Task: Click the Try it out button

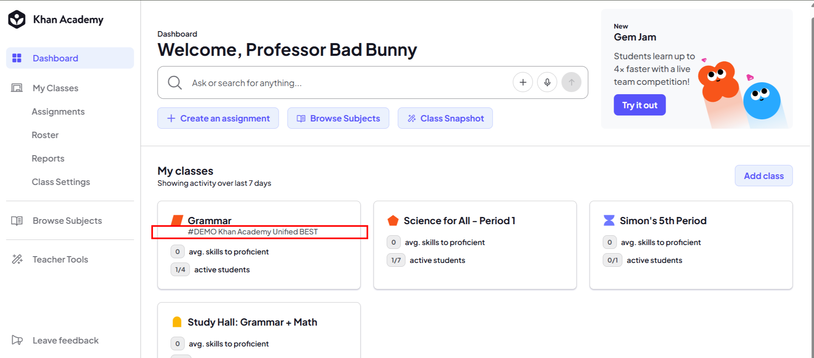Action: [640, 105]
